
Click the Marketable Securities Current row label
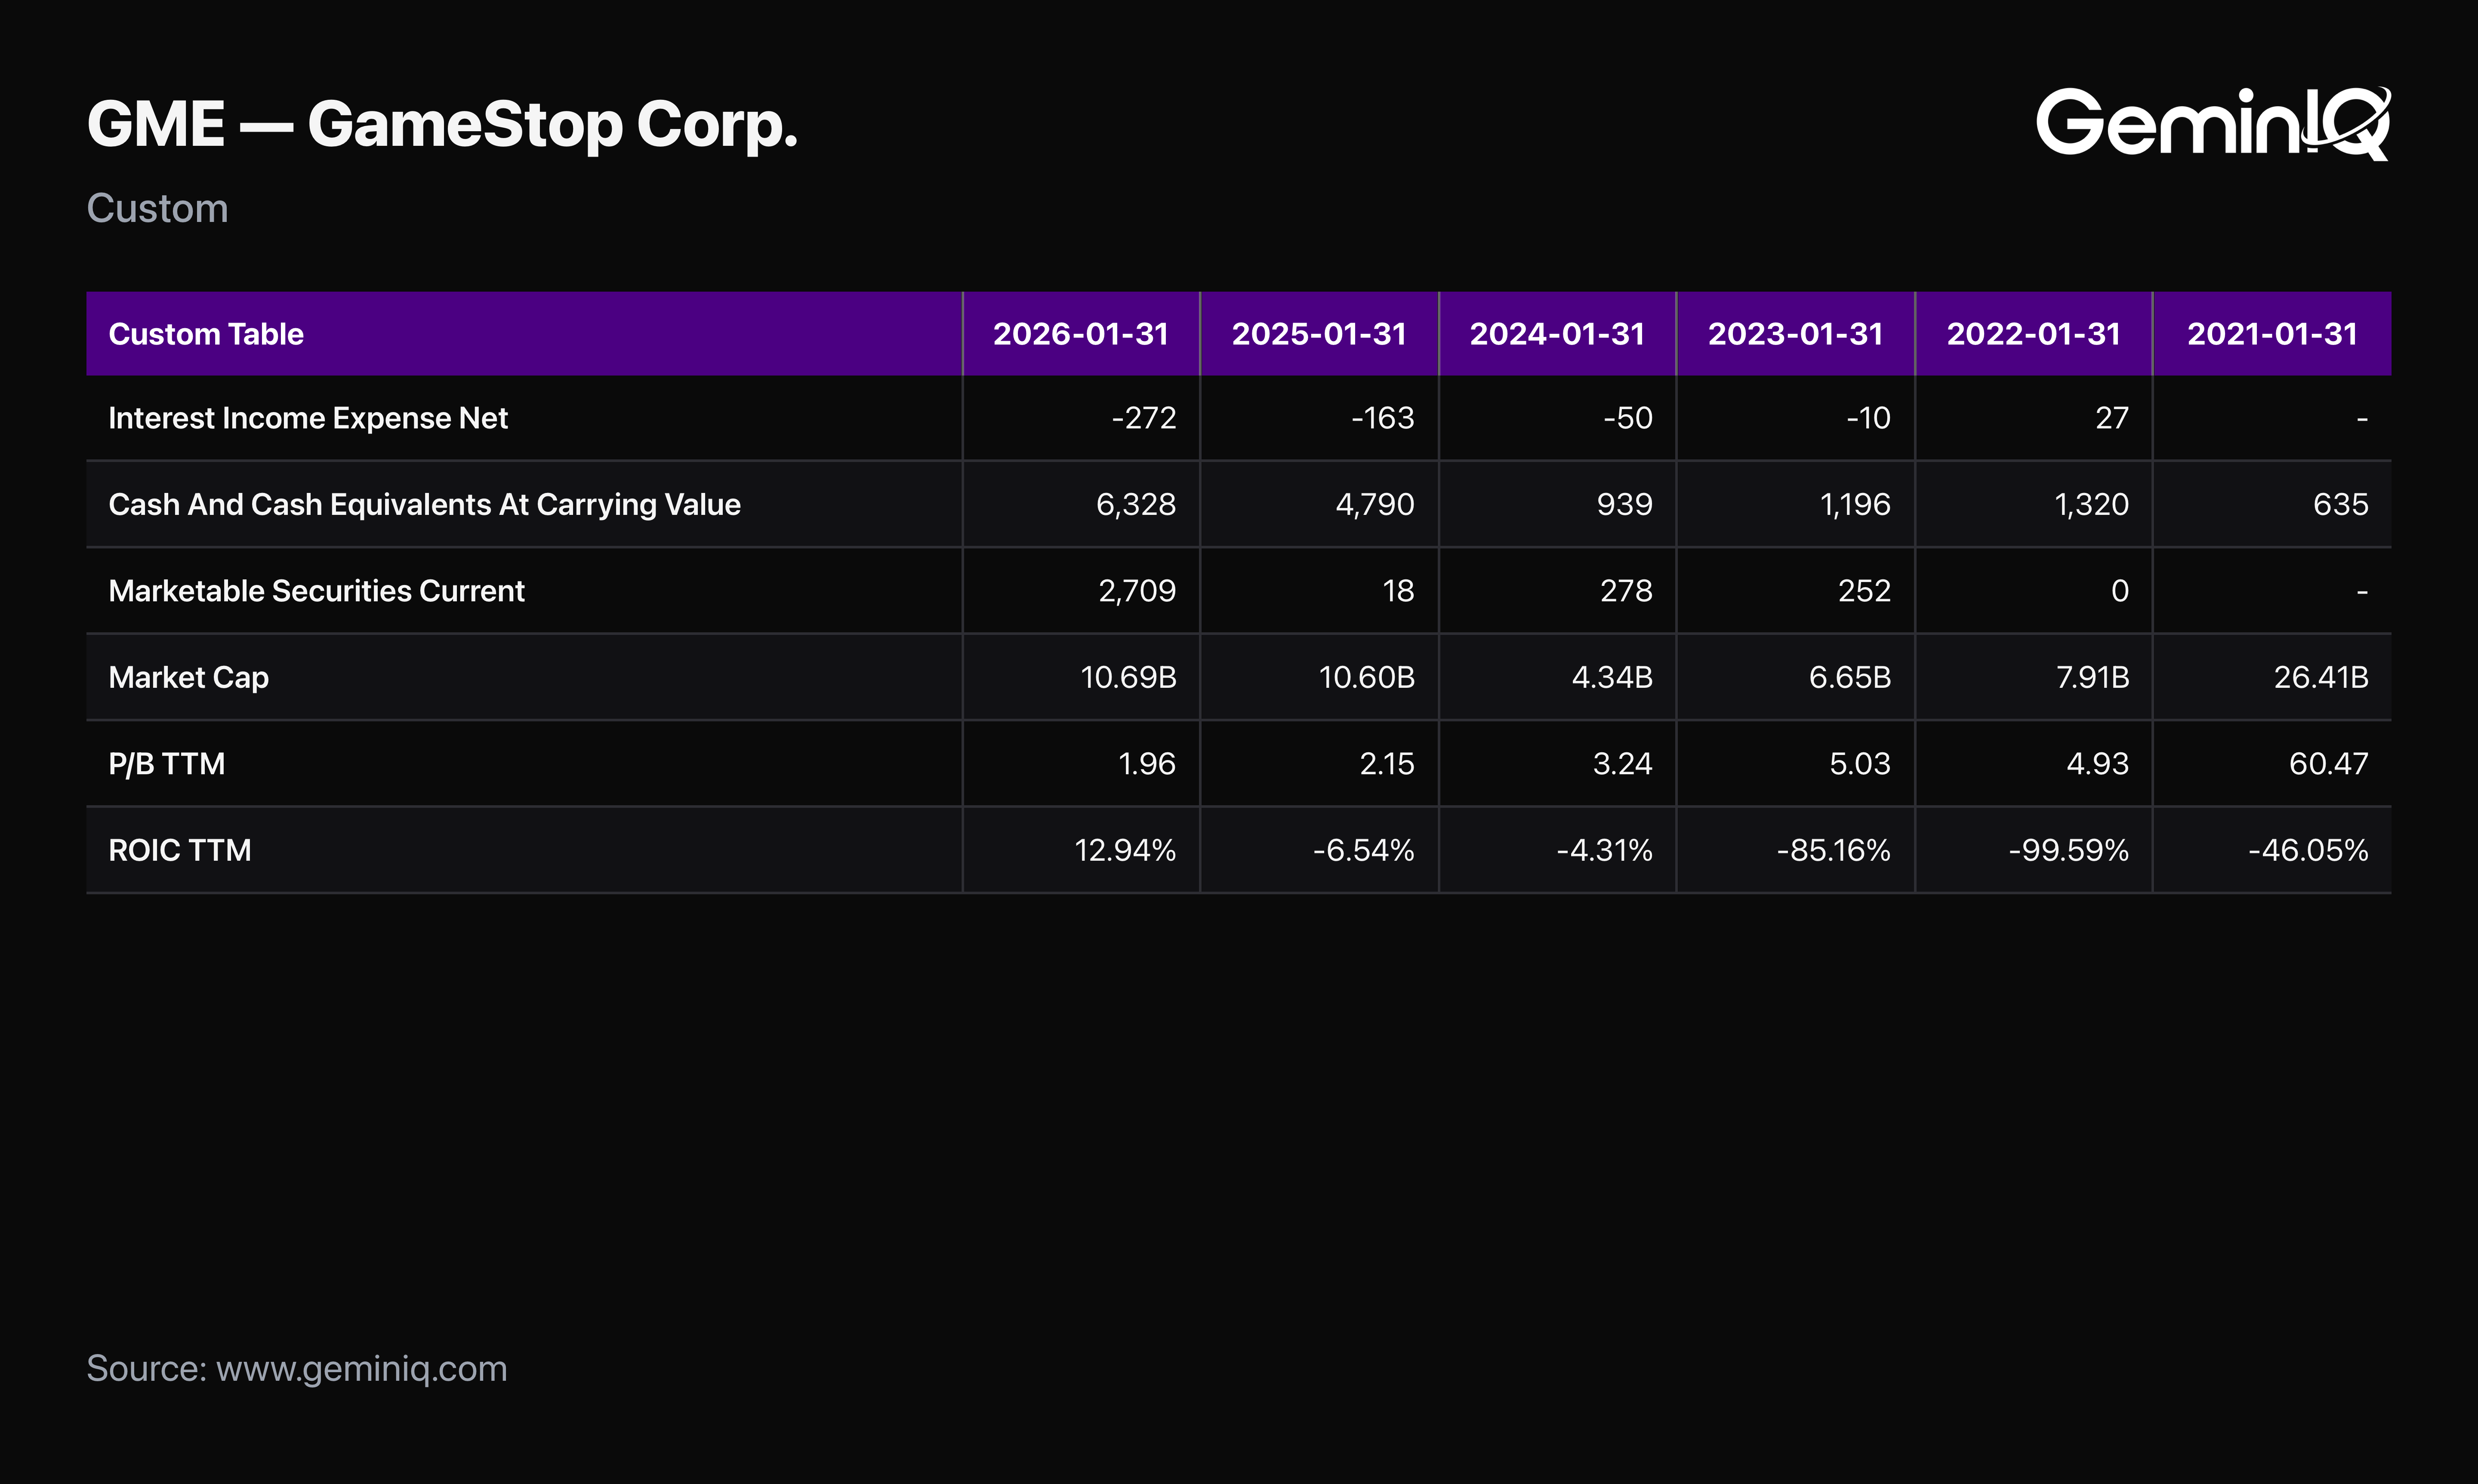coord(316,591)
